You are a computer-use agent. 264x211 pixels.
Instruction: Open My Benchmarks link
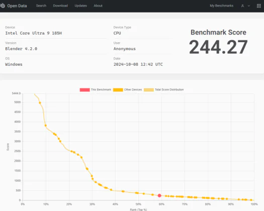coord(221,6)
